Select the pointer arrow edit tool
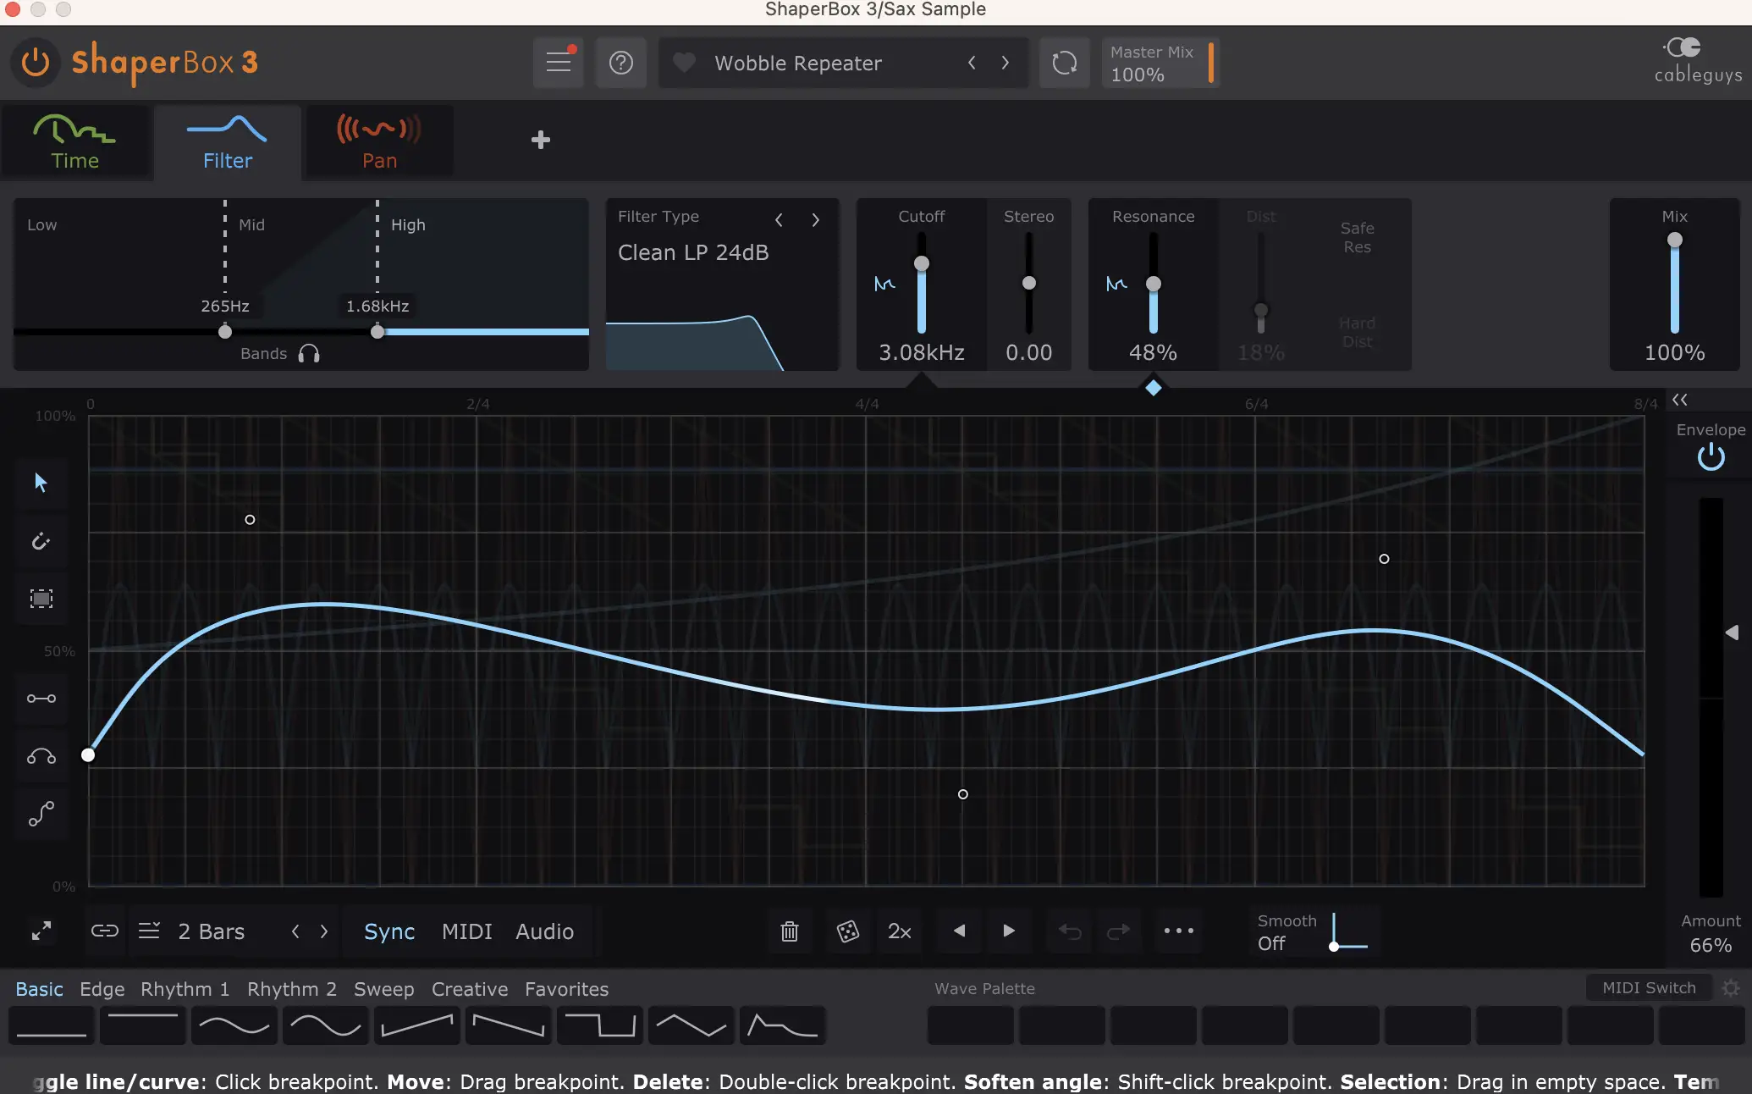 point(41,483)
